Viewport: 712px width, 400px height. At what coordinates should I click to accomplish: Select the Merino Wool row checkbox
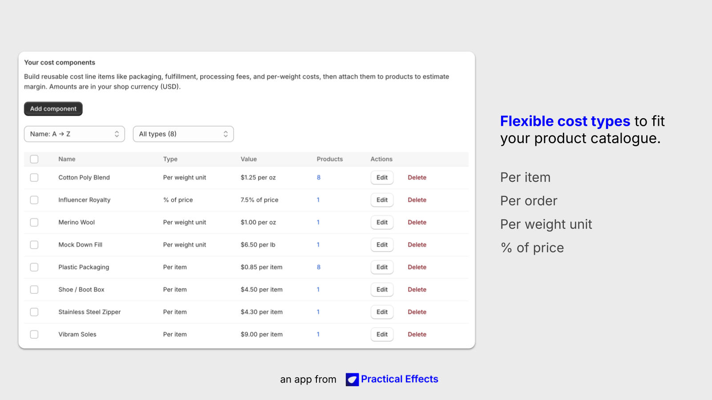34,222
